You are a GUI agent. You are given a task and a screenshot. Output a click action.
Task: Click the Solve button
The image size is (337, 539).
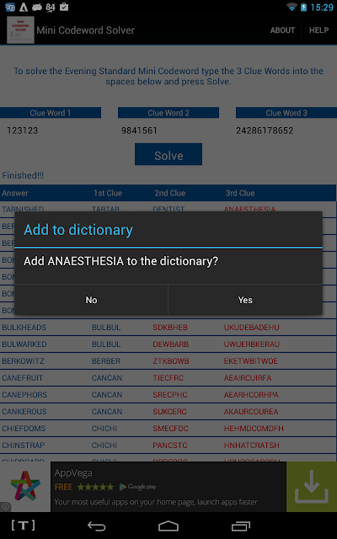point(168,155)
